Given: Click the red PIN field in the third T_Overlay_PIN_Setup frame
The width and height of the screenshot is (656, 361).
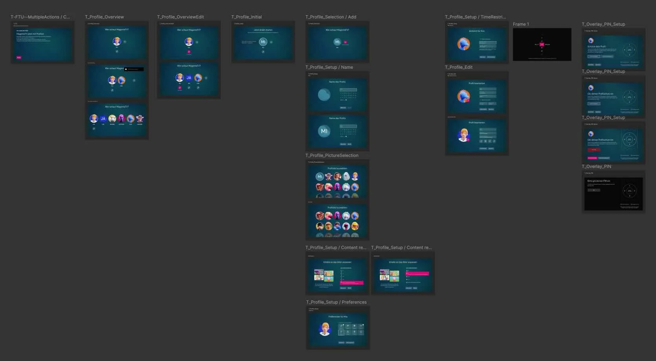Looking at the screenshot, I should (594, 150).
